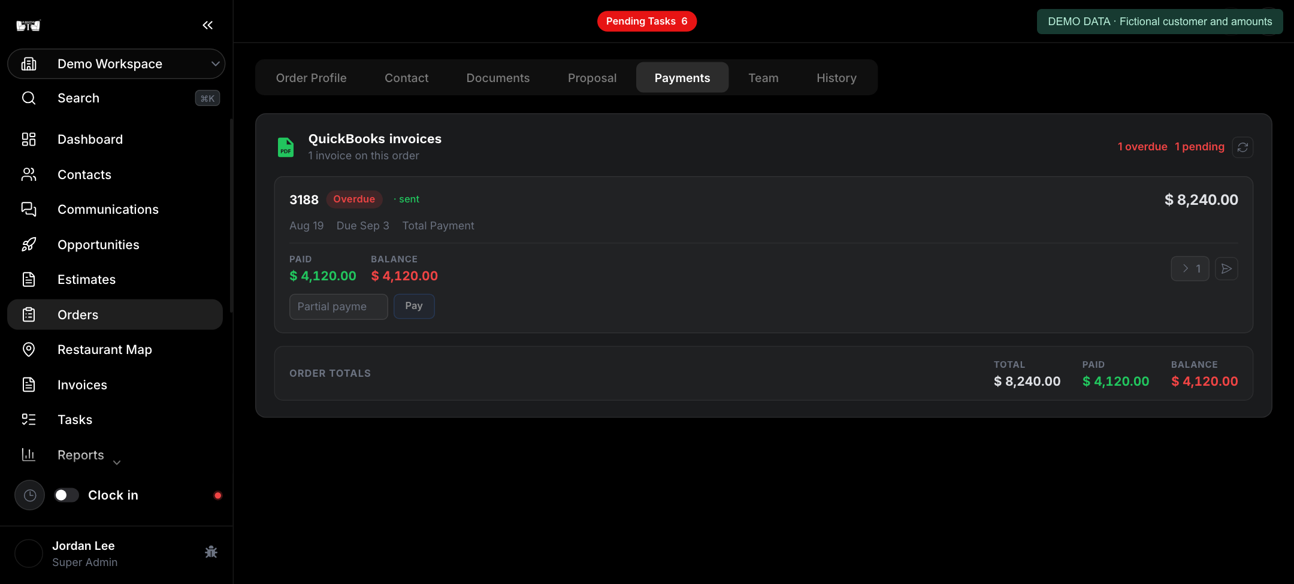The width and height of the screenshot is (1294, 584).
Task: Open Orders clipboard icon
Action: pos(29,314)
